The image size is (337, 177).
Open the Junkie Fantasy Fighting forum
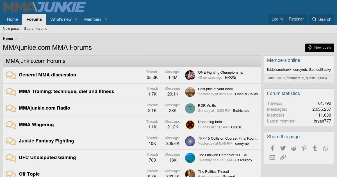pos(46,141)
